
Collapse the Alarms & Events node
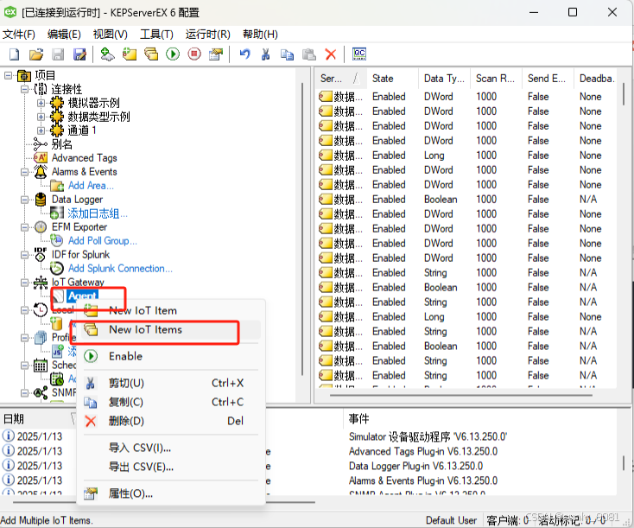pyautogui.click(x=24, y=172)
